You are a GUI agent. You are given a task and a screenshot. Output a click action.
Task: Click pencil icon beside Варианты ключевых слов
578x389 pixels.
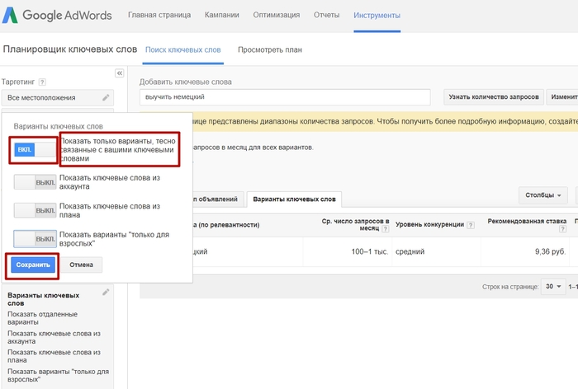pyautogui.click(x=106, y=293)
